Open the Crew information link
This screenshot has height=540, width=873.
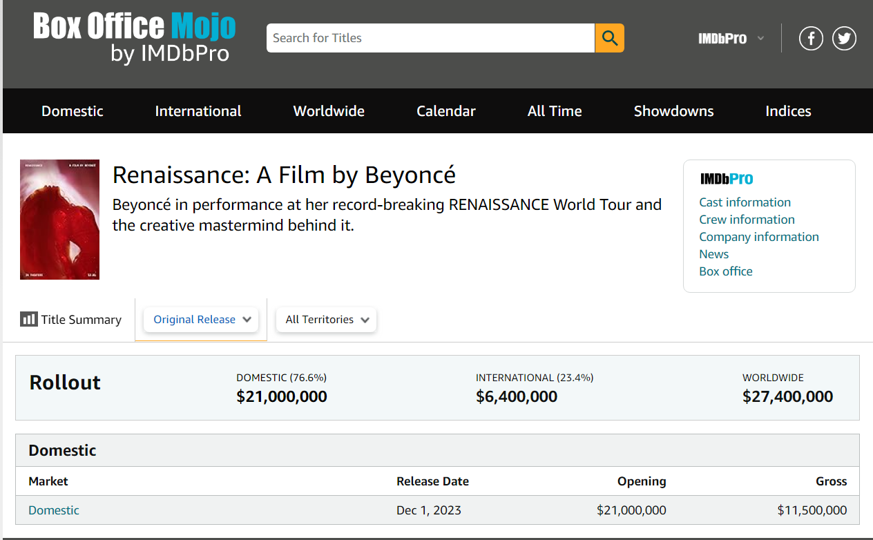click(747, 220)
